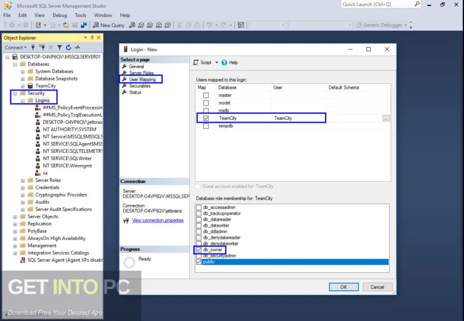Screen dimensions: 464x321
Task: Click the Help question mark icon
Action: pos(224,62)
